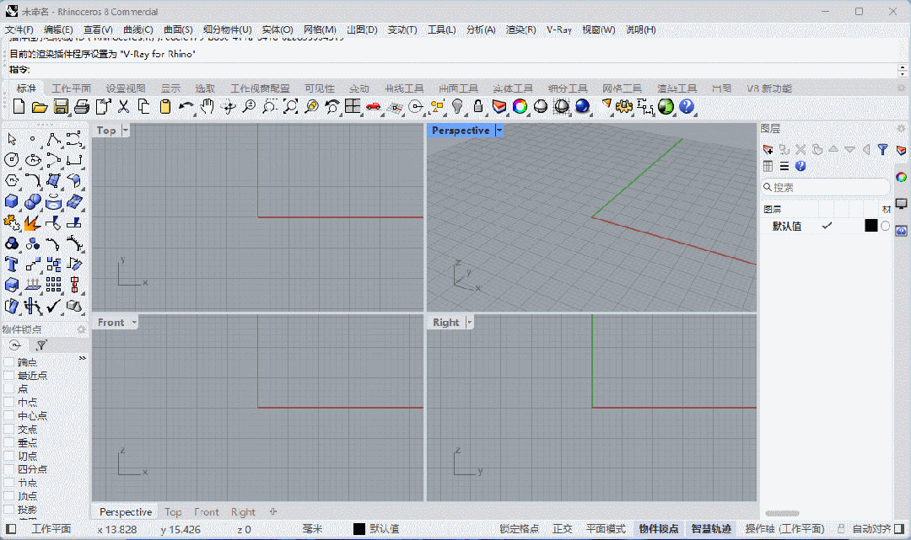Check the 垂点 snap checkbox
Image resolution: width=911 pixels, height=540 pixels.
click(8, 442)
